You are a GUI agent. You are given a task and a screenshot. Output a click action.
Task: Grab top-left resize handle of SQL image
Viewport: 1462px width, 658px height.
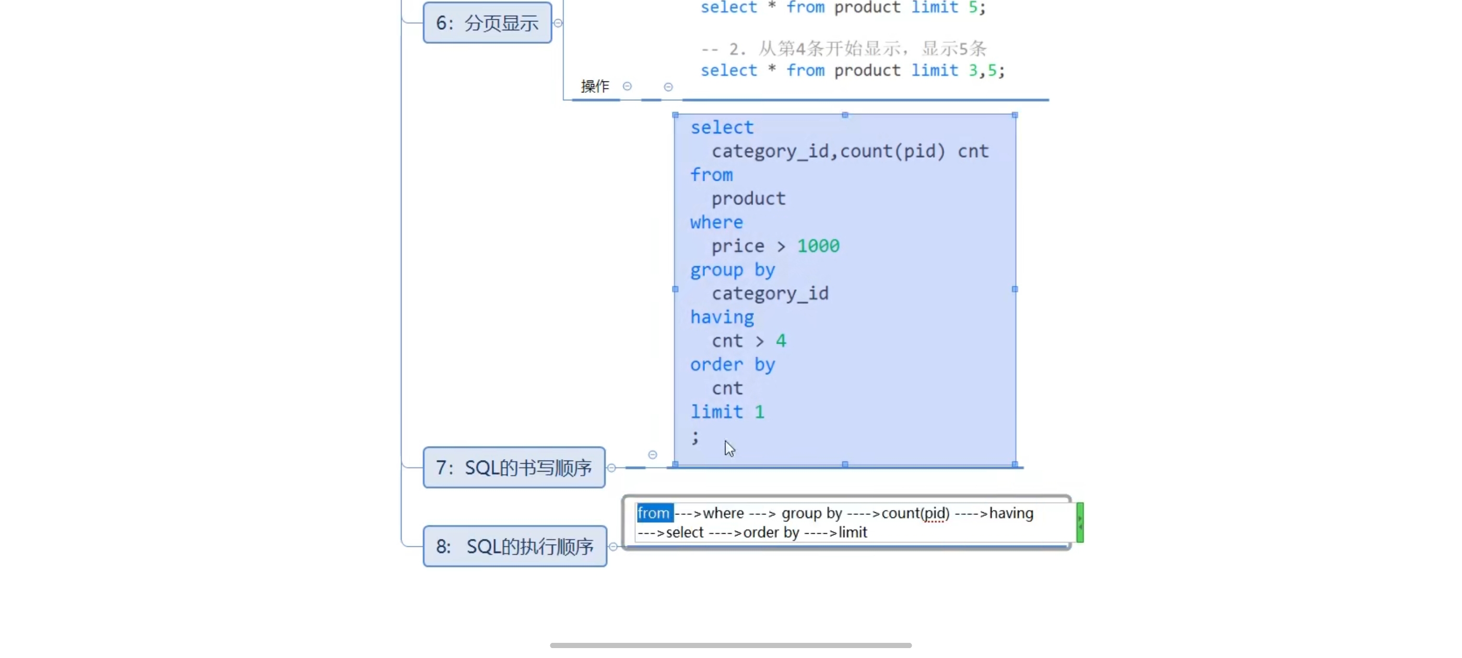click(675, 115)
